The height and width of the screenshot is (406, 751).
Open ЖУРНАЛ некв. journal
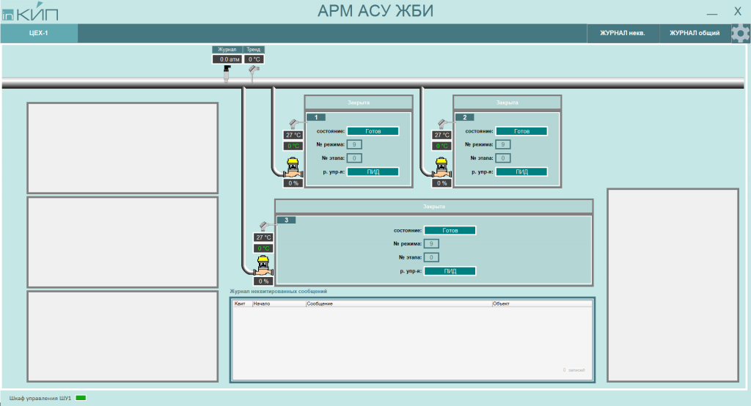point(623,33)
